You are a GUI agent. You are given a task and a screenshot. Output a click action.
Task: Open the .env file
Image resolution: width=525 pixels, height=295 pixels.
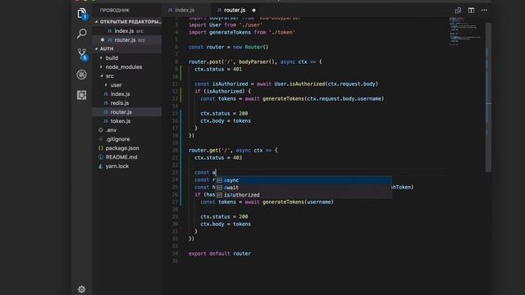[127, 130]
